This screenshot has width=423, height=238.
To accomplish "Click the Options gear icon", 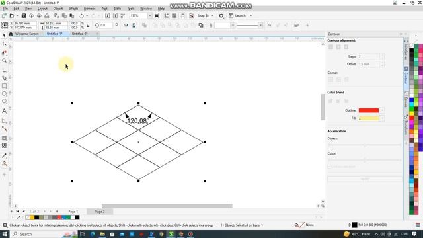I will click(x=221, y=16).
